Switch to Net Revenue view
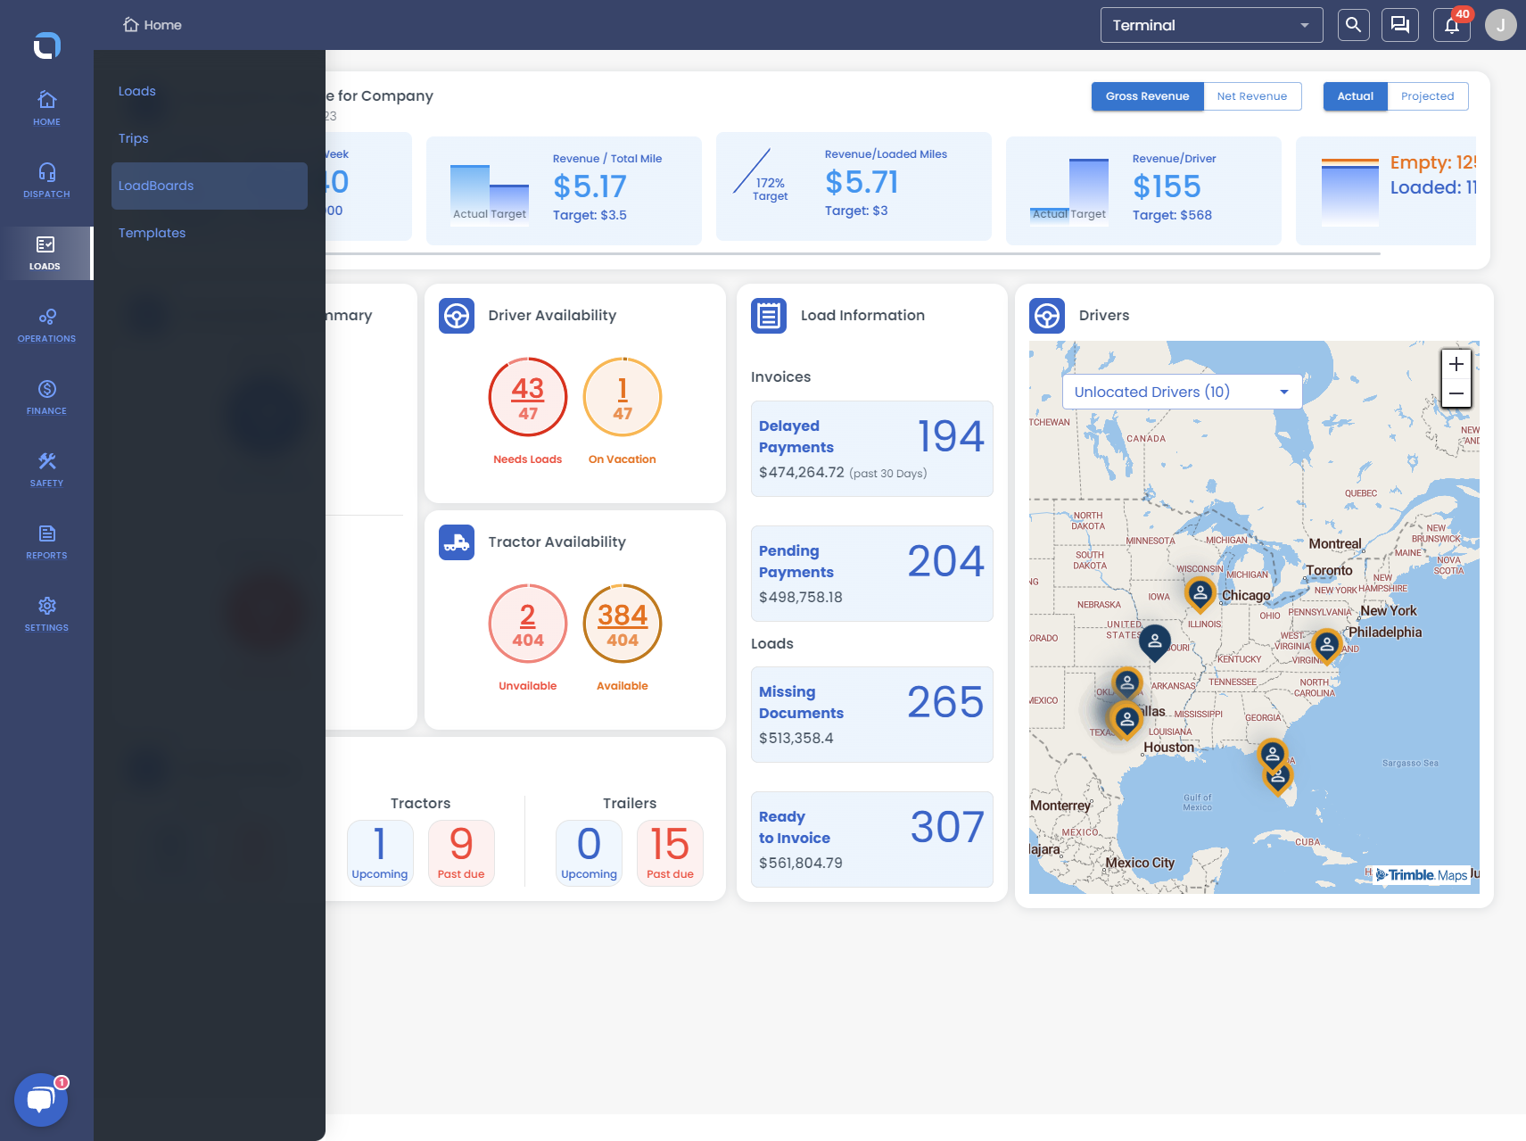Viewport: 1526px width, 1141px height. coord(1252,96)
